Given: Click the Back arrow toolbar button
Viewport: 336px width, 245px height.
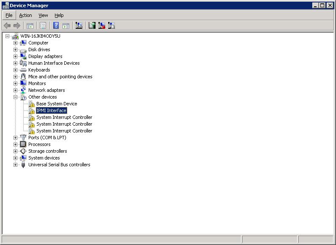Looking at the screenshot, I should coord(7,26).
